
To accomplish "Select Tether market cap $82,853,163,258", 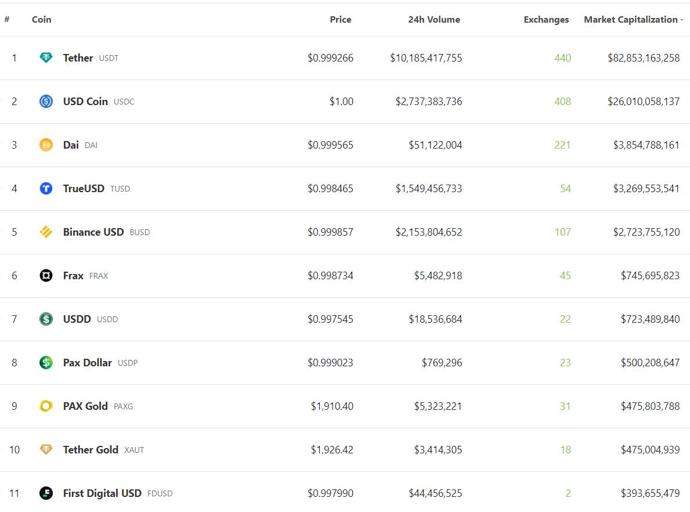I will [x=644, y=57].
